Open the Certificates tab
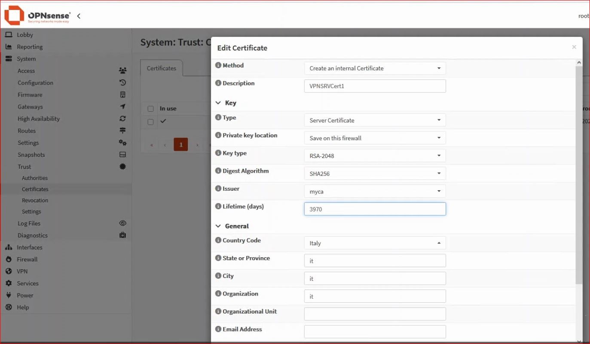Screen dimensions: 590x344 click(x=162, y=68)
